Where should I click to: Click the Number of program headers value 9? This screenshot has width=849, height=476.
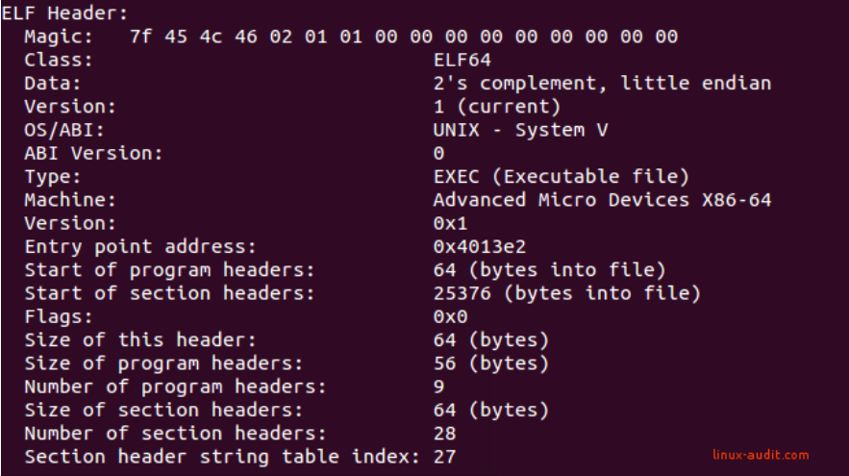pos(438,387)
